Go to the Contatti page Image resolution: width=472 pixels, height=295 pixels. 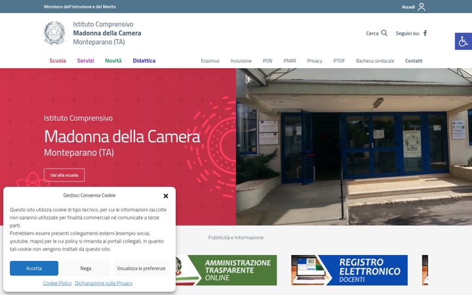(x=414, y=61)
